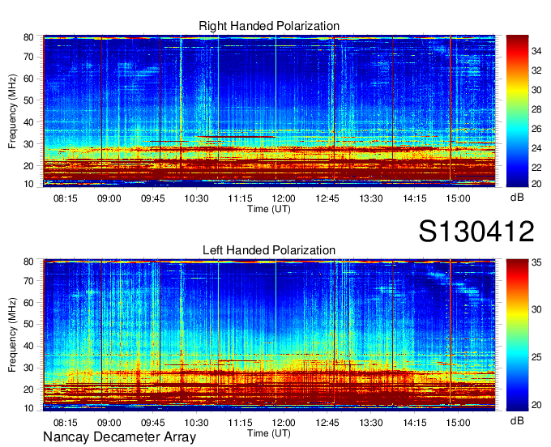Screen dimensions: 551x447
Task: Click the 09:45 tick label under the bottom plot
Action: [x=153, y=423]
